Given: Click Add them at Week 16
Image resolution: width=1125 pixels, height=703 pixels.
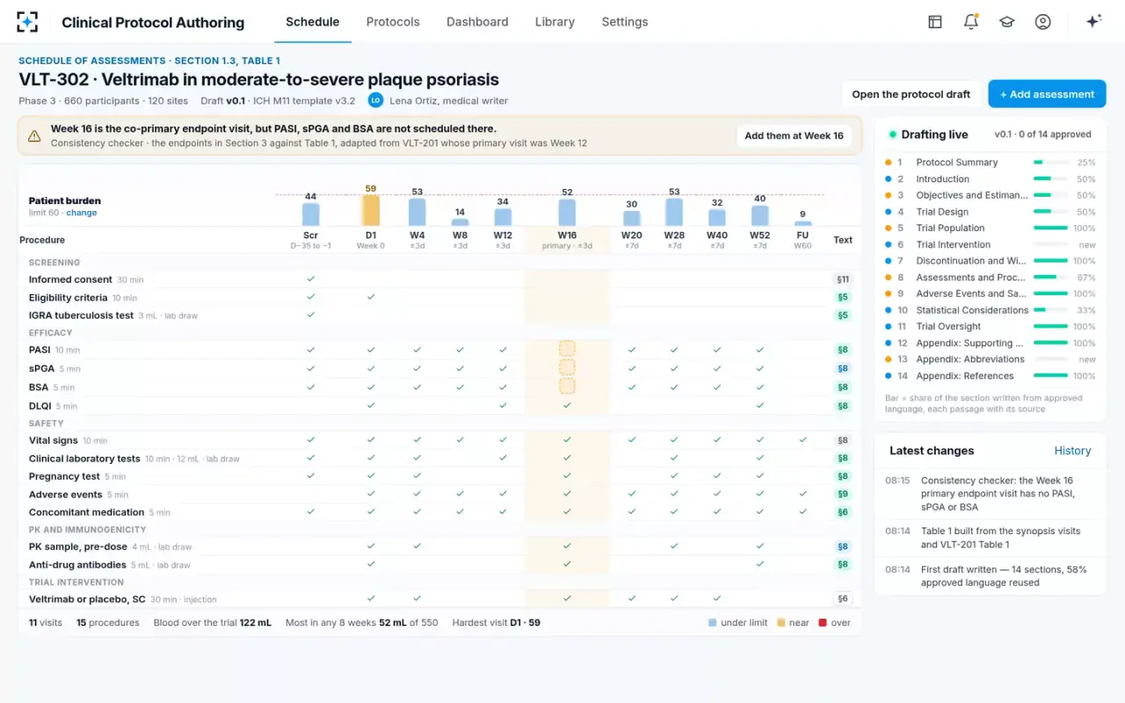Looking at the screenshot, I should point(794,135).
